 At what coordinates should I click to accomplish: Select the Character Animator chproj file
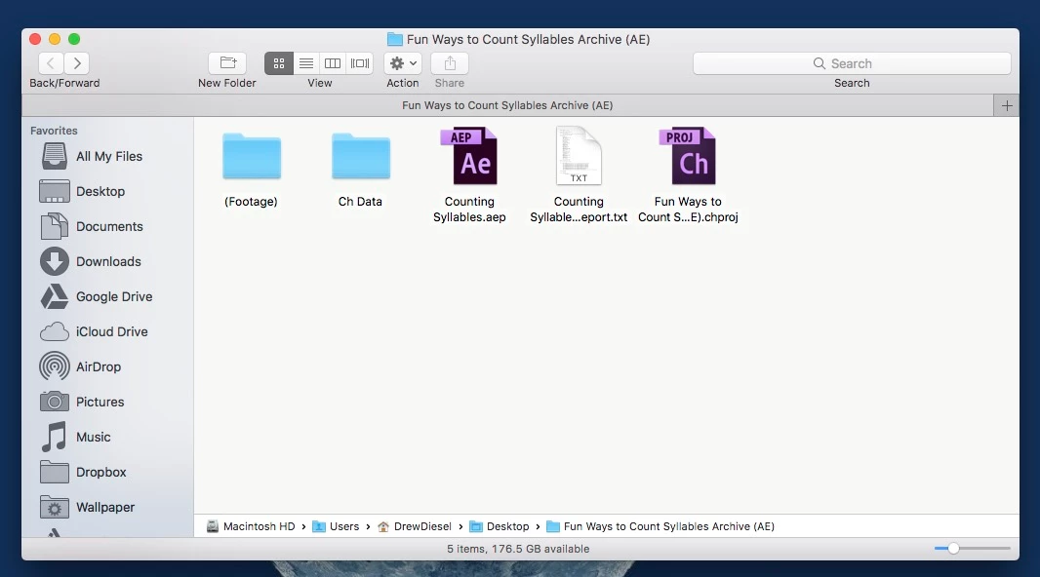click(x=688, y=156)
